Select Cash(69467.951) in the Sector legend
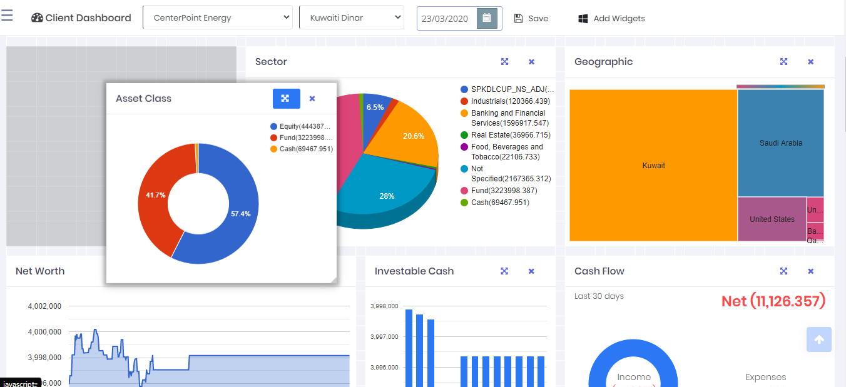Image resolution: width=846 pixels, height=387 pixels. coord(495,203)
